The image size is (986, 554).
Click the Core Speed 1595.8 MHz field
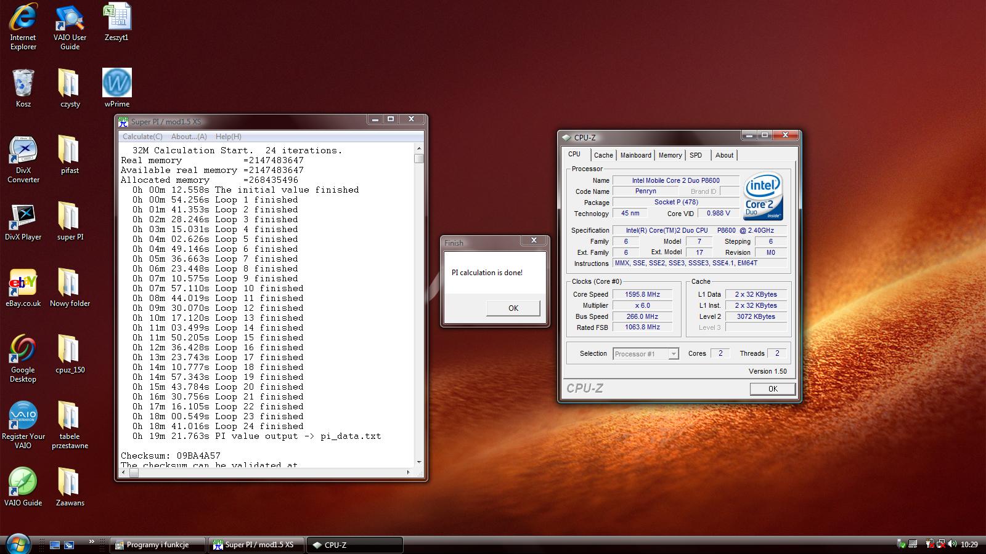[642, 294]
